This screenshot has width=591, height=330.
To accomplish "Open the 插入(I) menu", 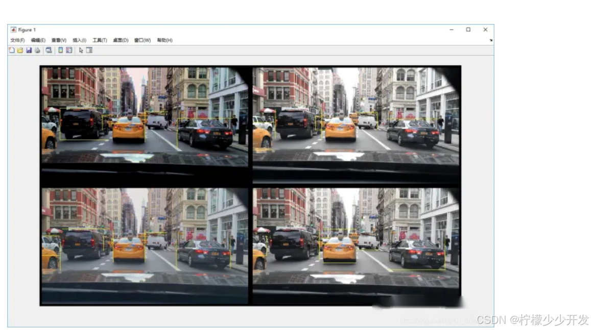I will click(79, 40).
